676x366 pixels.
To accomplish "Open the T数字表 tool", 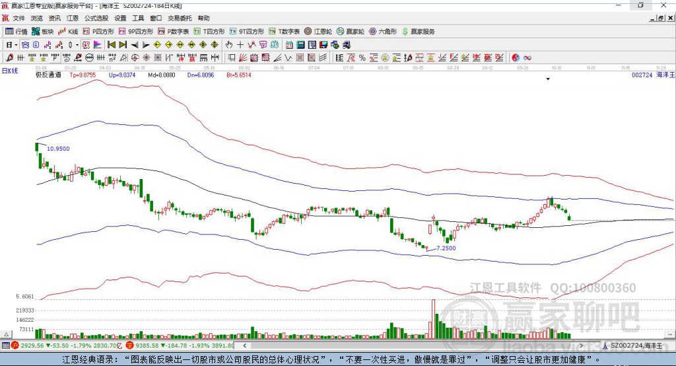I will coord(284,32).
